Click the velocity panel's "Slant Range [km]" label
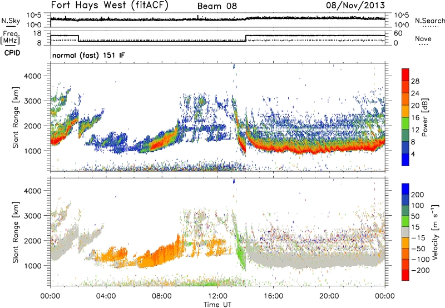 (x=16, y=232)
